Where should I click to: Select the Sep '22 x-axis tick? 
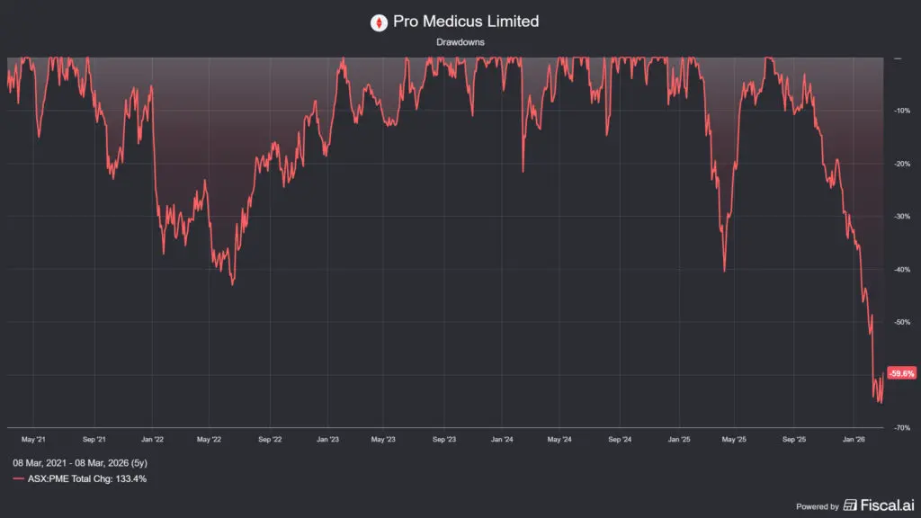point(269,440)
